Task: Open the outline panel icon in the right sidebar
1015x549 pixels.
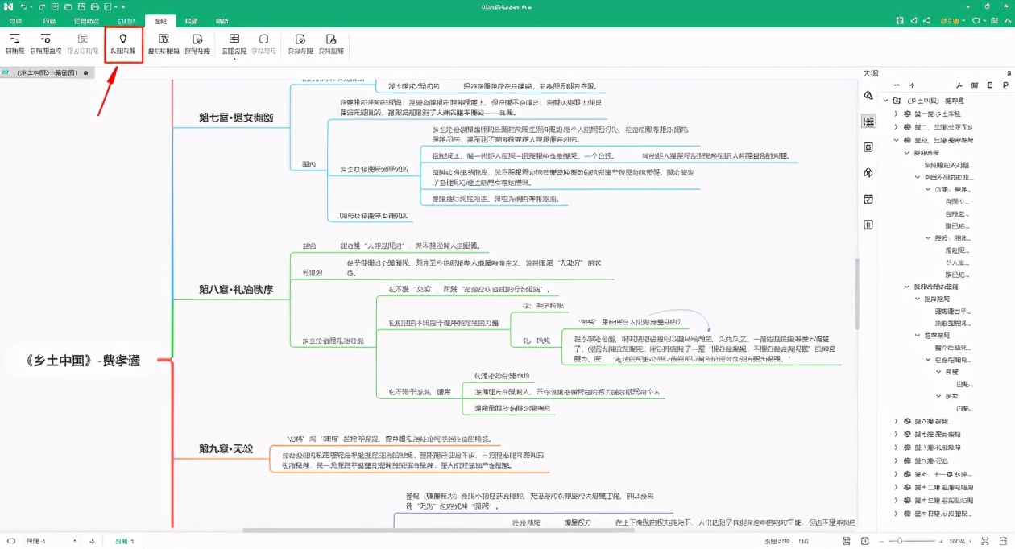Action: [x=868, y=121]
